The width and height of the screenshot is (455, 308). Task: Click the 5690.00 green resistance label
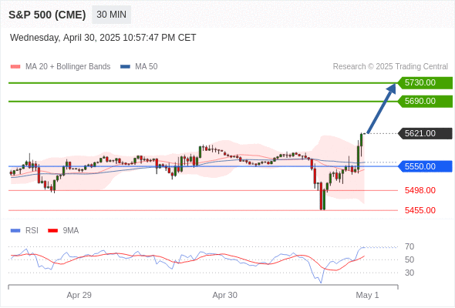[425, 102]
